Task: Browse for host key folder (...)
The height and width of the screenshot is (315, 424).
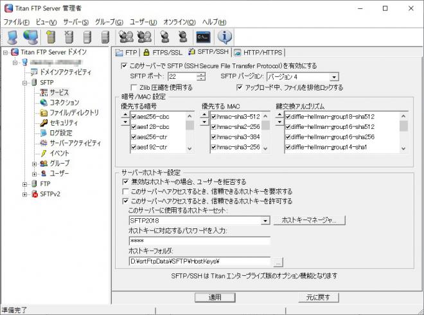Action: point(279,262)
